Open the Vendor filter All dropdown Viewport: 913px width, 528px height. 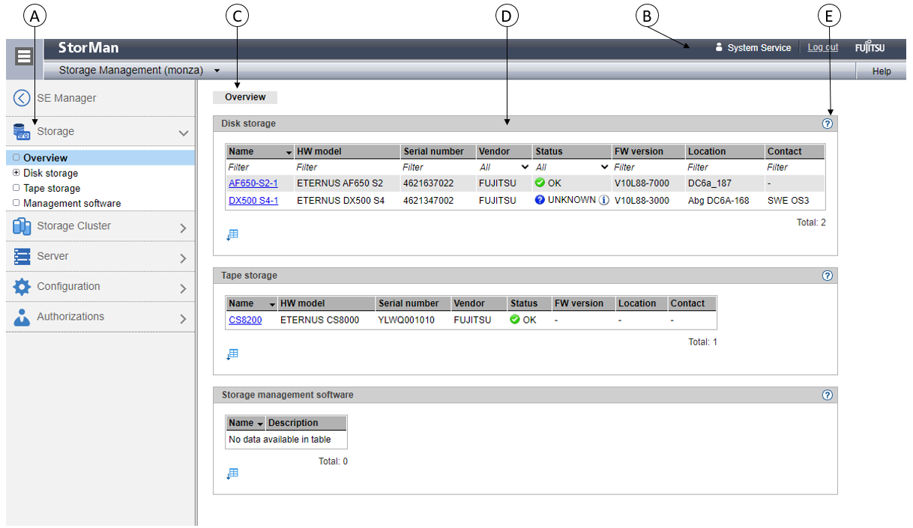click(x=504, y=167)
